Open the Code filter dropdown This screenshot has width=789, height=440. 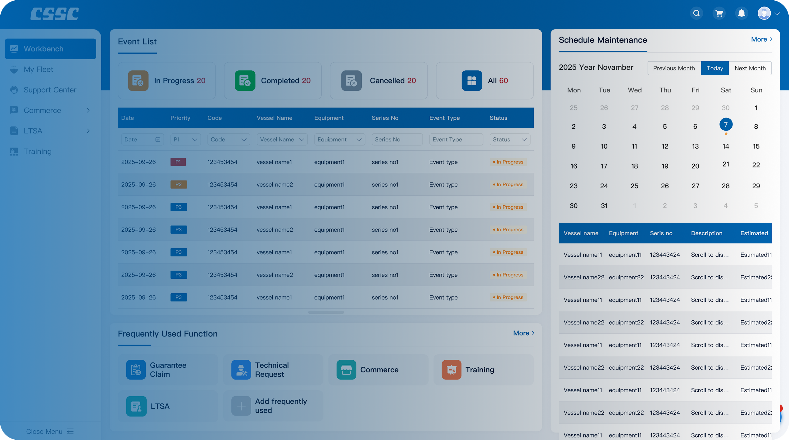coord(229,140)
